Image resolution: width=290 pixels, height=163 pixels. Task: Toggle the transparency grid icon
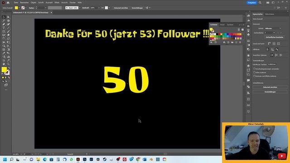click(278, 43)
